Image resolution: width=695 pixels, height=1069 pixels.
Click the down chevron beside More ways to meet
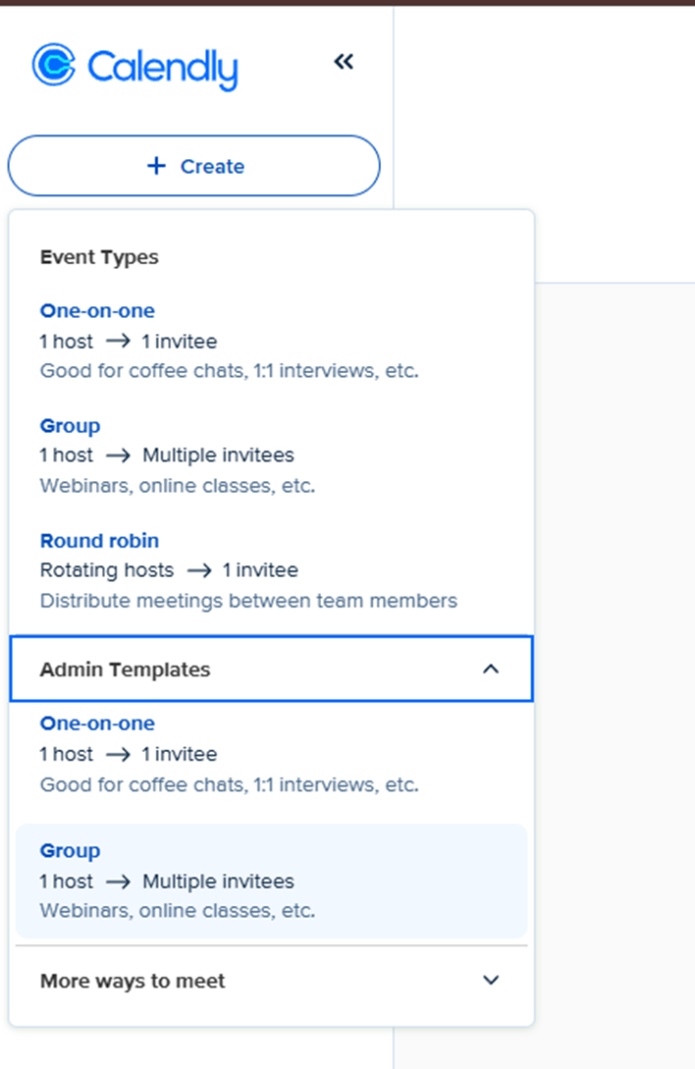(x=492, y=981)
